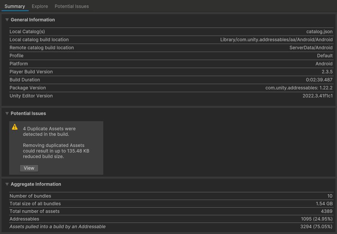Viewport: 337px width, 234px height.
Task: Click the View button for duplicate assets
Action: [x=29, y=168]
